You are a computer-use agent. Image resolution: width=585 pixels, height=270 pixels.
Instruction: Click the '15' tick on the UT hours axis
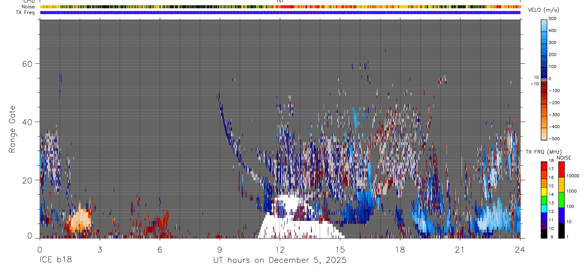pyautogui.click(x=340, y=249)
